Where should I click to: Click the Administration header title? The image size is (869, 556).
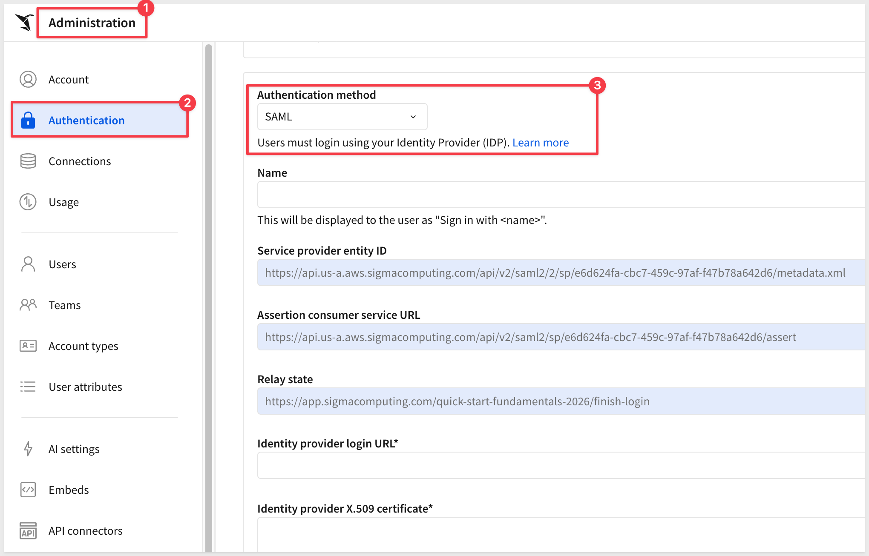click(x=92, y=23)
